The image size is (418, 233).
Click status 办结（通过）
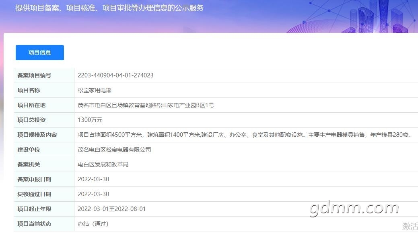(x=93, y=224)
